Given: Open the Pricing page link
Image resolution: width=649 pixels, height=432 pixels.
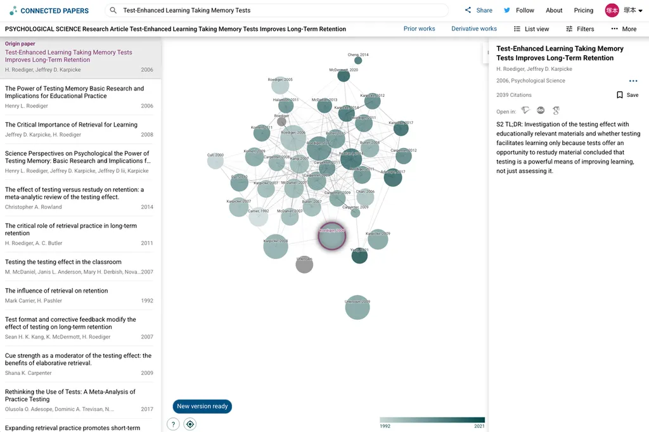Looking at the screenshot, I should coord(583,11).
